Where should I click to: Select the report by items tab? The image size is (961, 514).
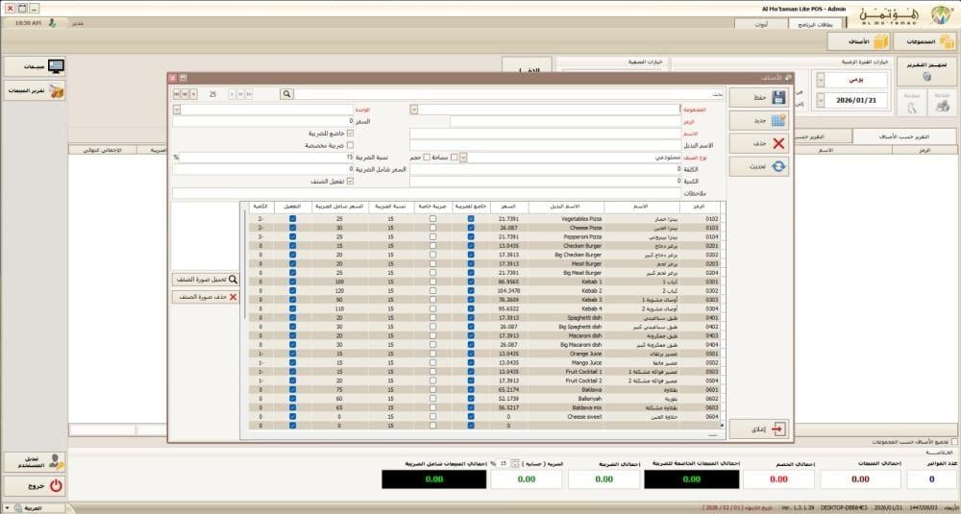pyautogui.click(x=904, y=136)
